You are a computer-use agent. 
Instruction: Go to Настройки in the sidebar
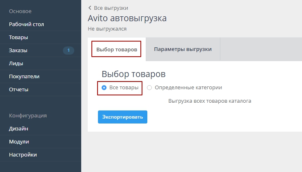23,155
